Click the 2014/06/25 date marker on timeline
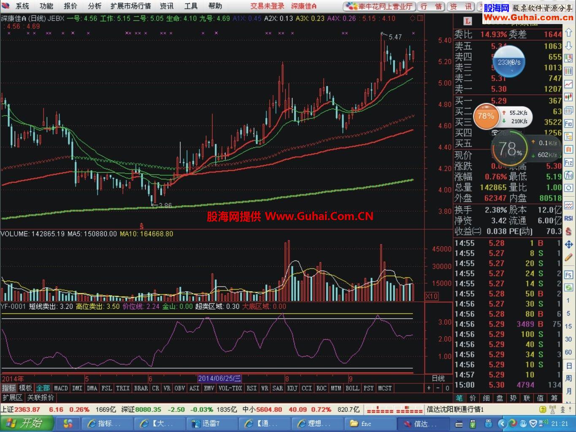Screen dimensions: 576x432 click(219, 378)
